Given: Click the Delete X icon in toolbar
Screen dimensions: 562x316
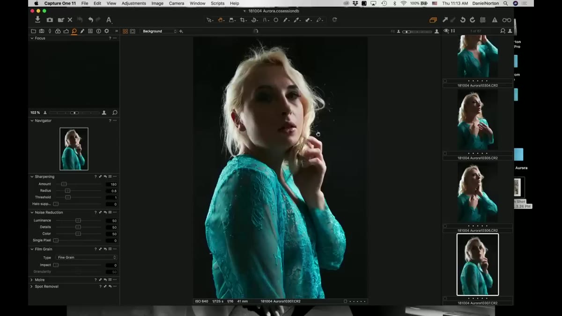Looking at the screenshot, I should 70,20.
